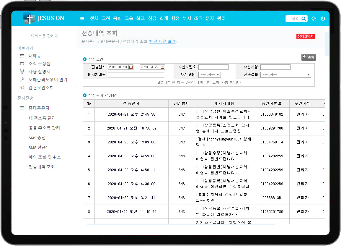This screenshot has height=246, width=341.
Task: Open settings gear icon
Action: click(314, 19)
